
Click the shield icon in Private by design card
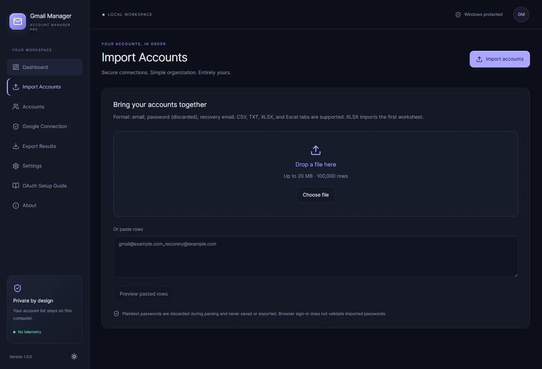tap(17, 288)
